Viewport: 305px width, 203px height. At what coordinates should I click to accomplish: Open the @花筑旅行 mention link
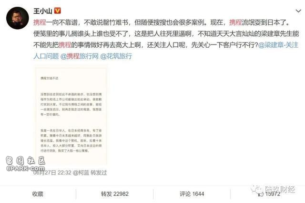coord(116,56)
